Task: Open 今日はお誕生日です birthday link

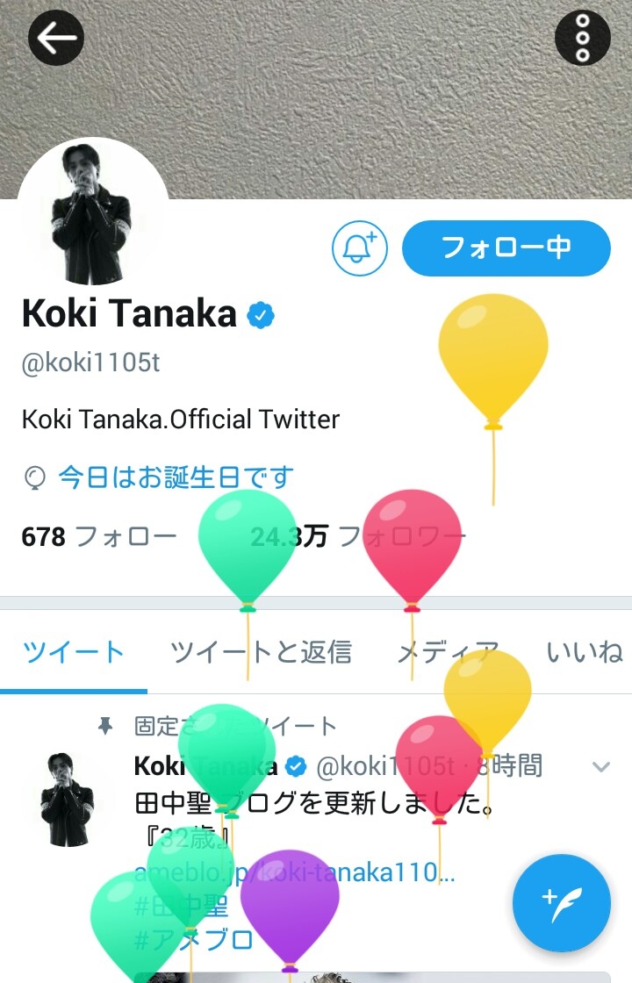Action: [176, 477]
